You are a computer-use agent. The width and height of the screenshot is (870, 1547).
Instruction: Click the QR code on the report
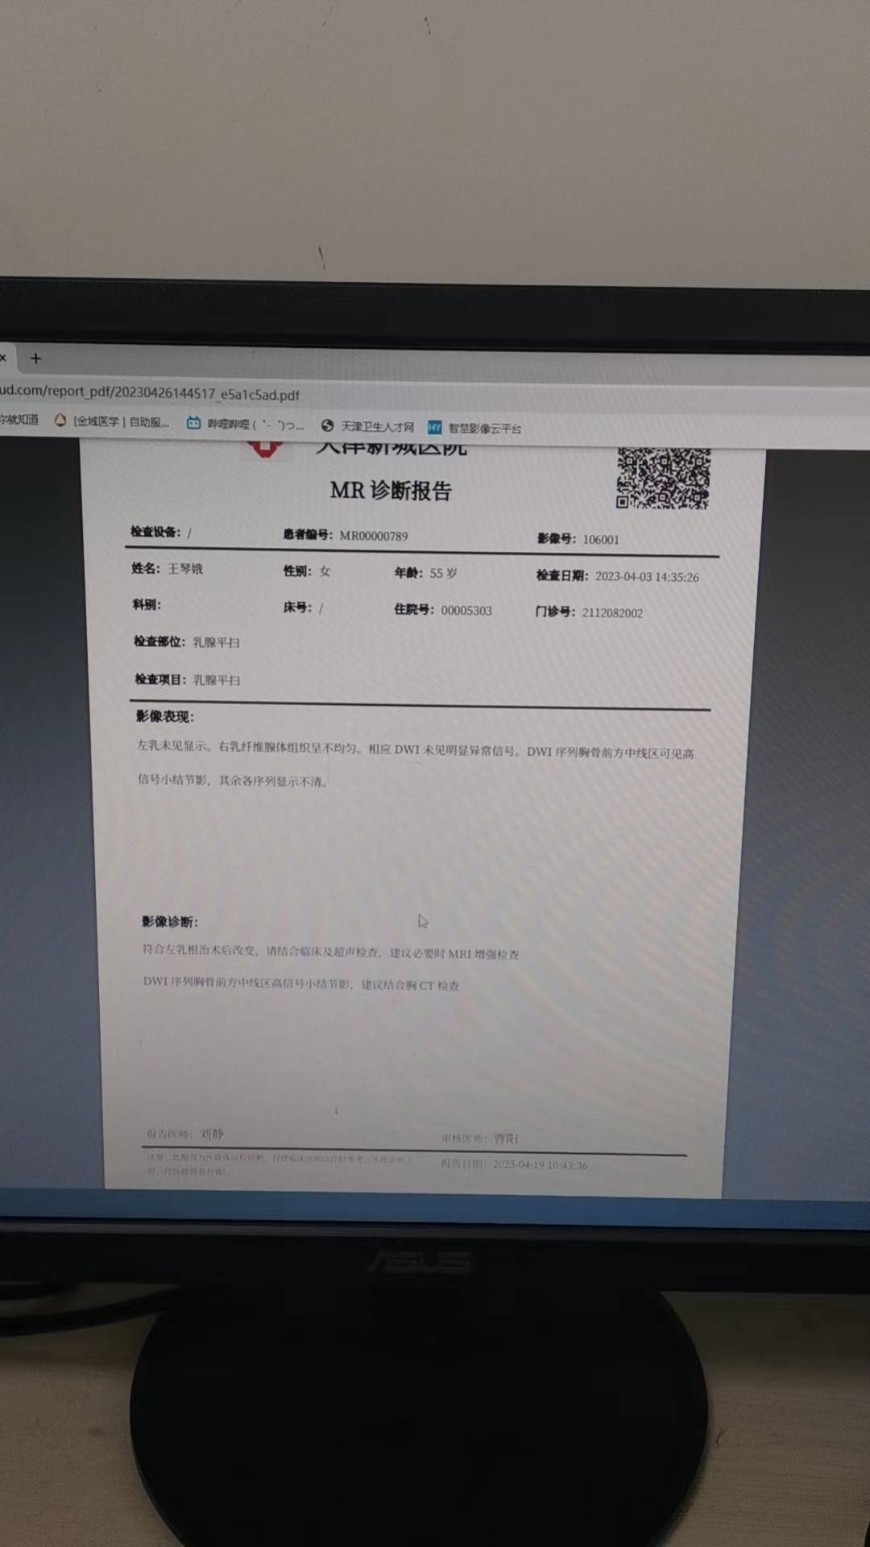(663, 478)
